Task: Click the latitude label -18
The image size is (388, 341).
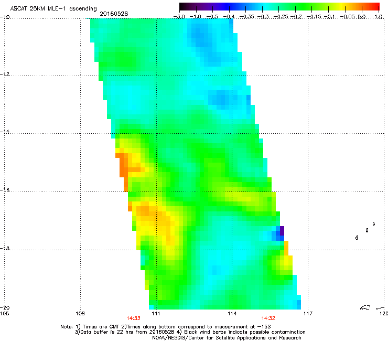Action: pyautogui.click(x=5, y=248)
